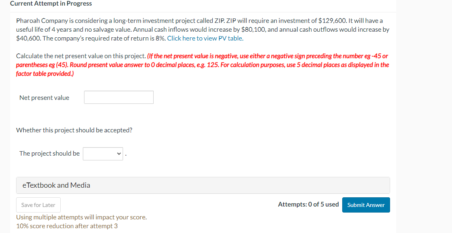Click 'Whether this project should be accepted?' text
This screenshot has width=452, height=233.
[74, 130]
